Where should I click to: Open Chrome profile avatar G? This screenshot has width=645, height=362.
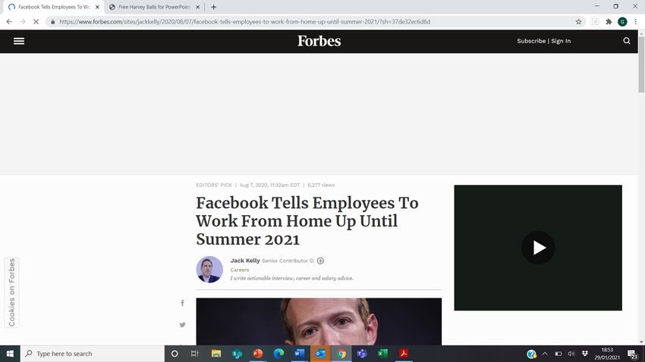622,22
